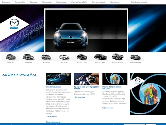
Task: Switch to Російська версія
Action: coord(139,2)
